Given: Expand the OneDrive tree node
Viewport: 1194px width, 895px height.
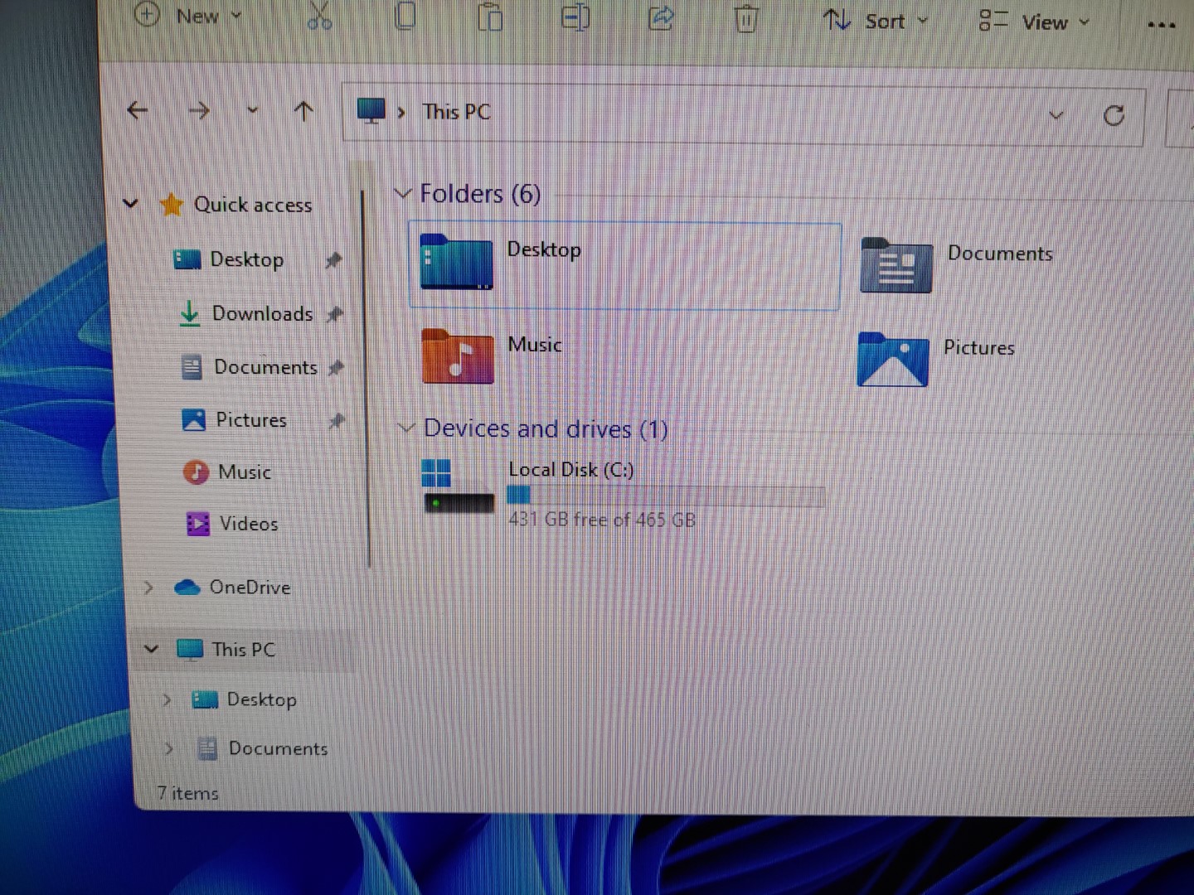Looking at the screenshot, I should pos(148,588).
